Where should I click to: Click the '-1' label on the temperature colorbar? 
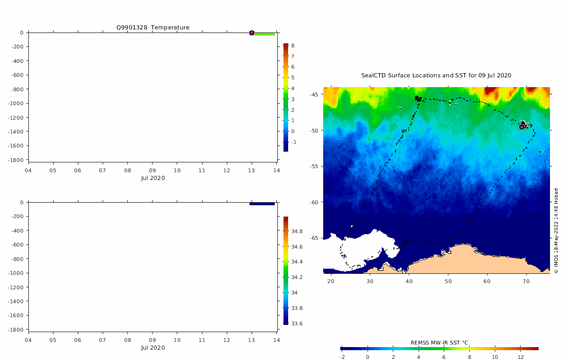pos(294,142)
